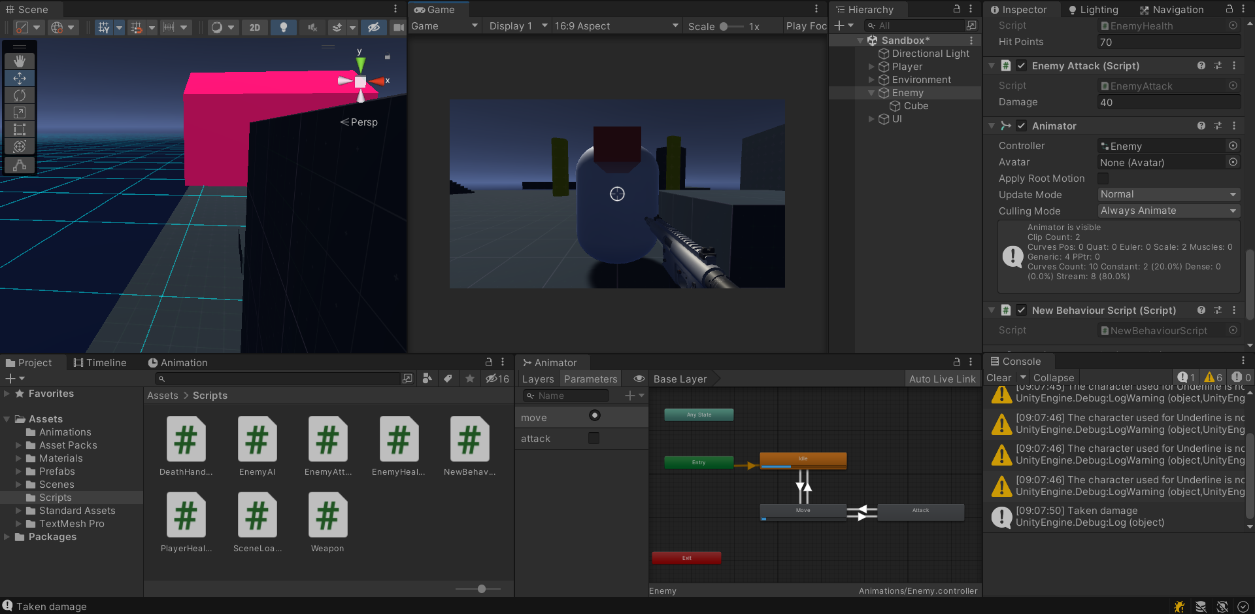This screenshot has width=1255, height=614.
Task: Toggle Apply Root Motion checkbox
Action: (1103, 178)
